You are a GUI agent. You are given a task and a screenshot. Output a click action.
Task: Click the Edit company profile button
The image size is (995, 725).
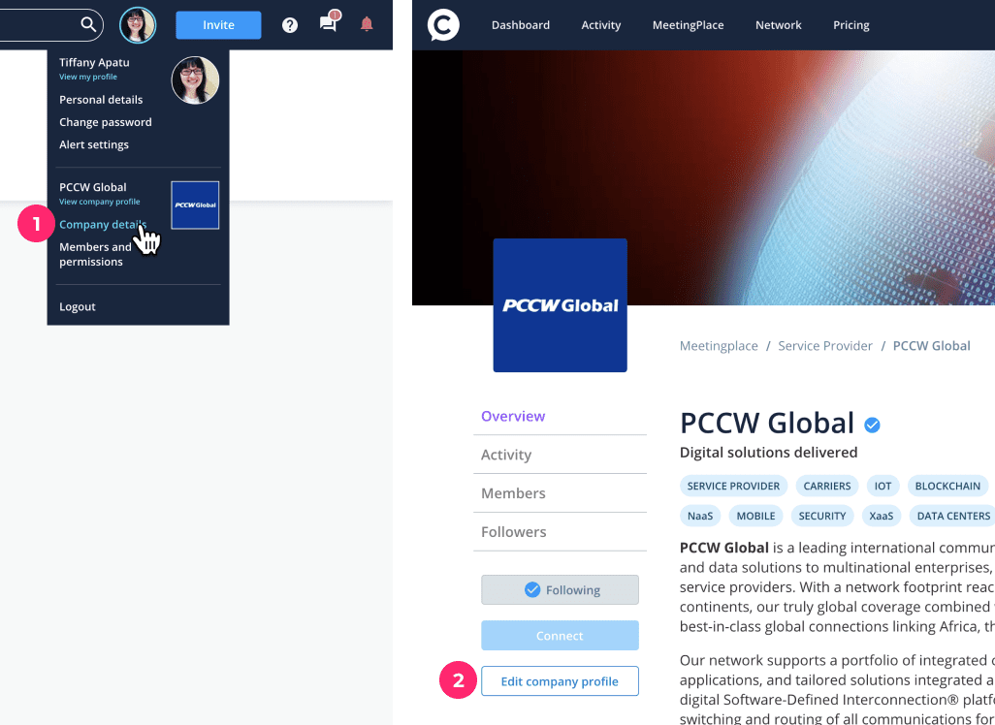tap(560, 681)
